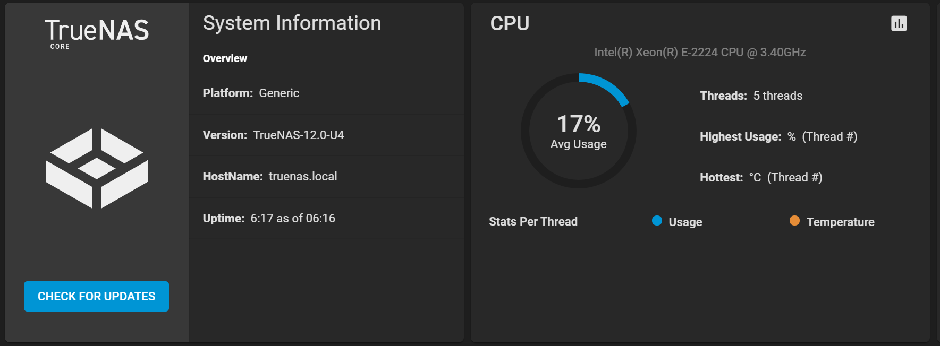This screenshot has width=940, height=346.
Task: Open CPU reports chart icon
Action: pos(899,23)
